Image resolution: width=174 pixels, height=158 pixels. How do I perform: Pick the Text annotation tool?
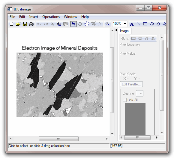(132, 24)
